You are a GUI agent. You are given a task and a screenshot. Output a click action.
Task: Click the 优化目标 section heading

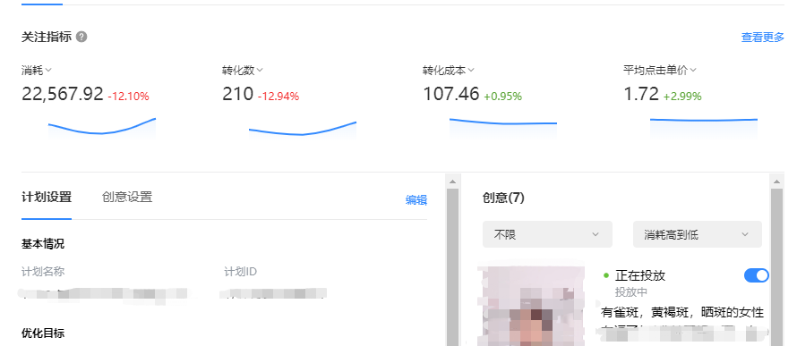click(x=43, y=333)
